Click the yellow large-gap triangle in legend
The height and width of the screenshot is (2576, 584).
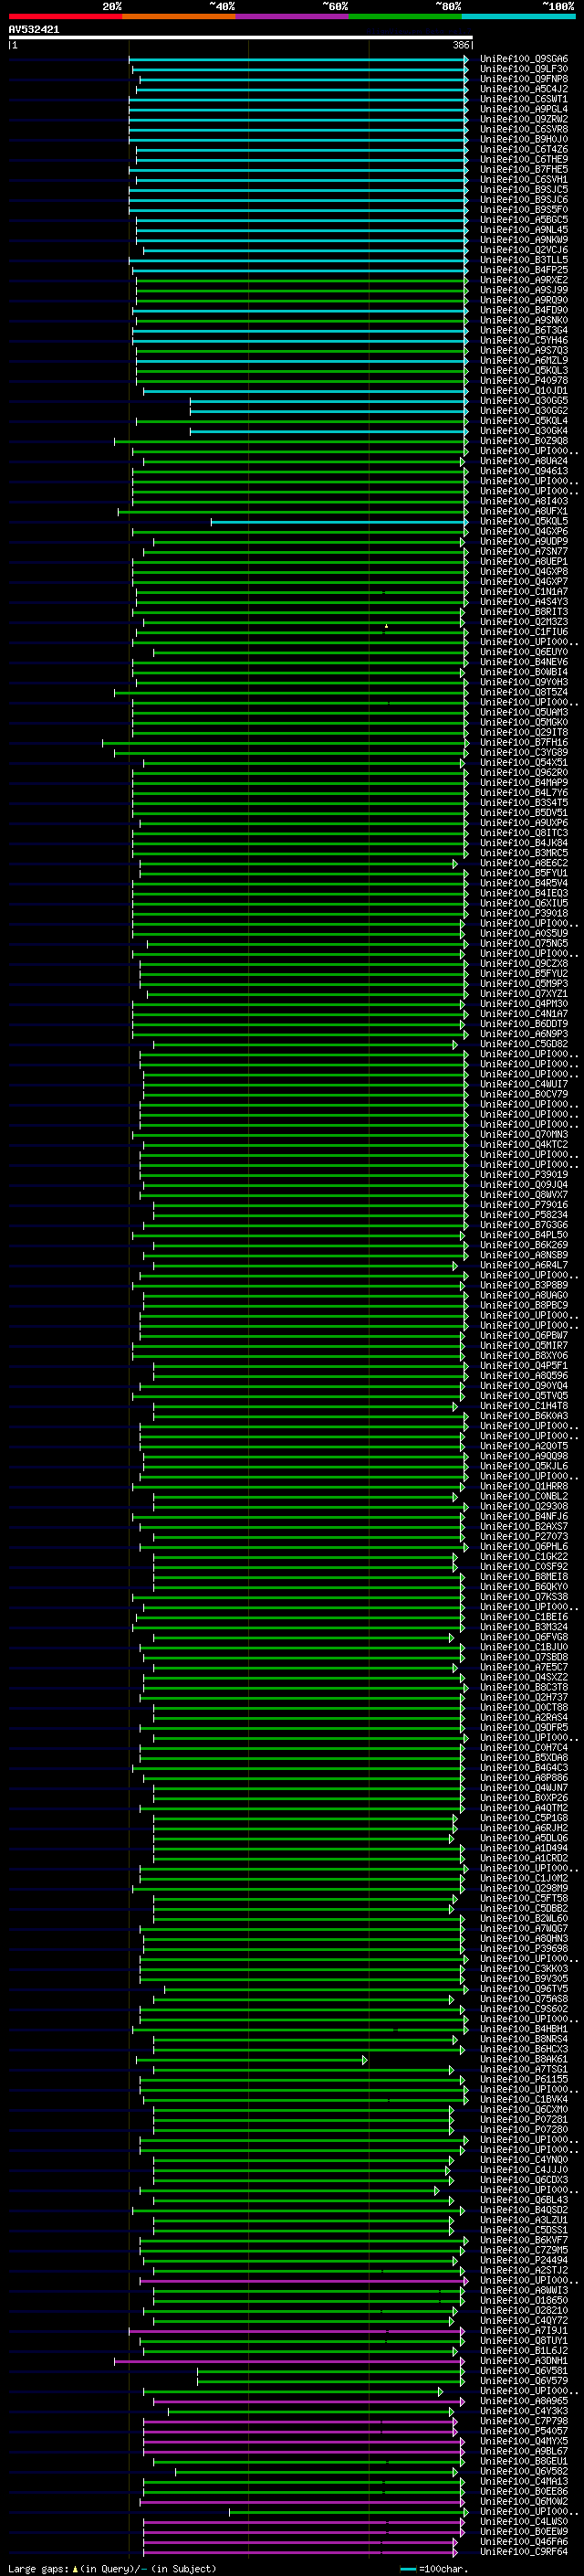click(x=75, y=2568)
